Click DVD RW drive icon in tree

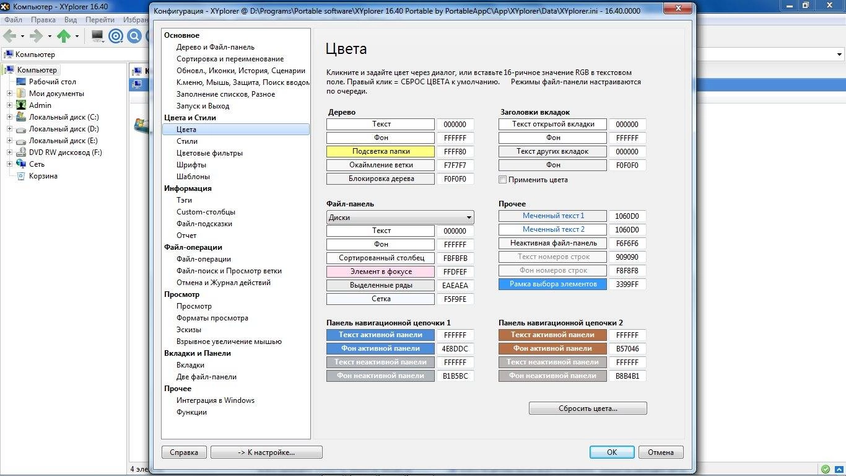21,152
